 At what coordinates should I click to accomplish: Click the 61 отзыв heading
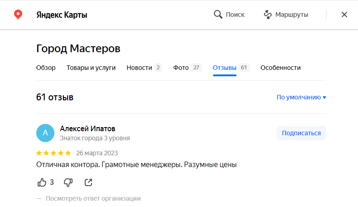pyautogui.click(x=55, y=97)
